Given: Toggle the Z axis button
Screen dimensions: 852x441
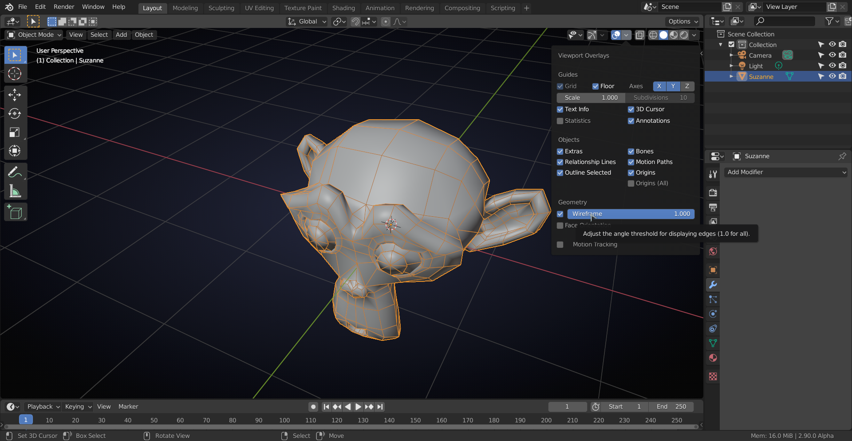Looking at the screenshot, I should [x=687, y=86].
